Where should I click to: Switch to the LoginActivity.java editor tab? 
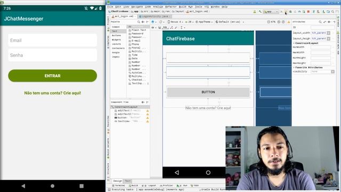point(155,17)
